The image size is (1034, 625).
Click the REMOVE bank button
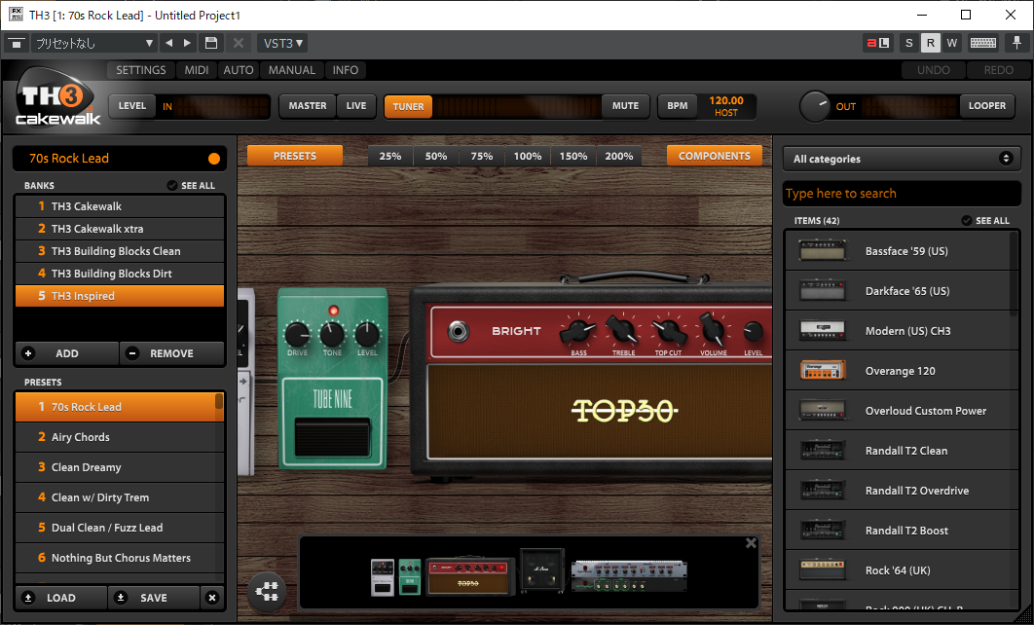(x=171, y=353)
